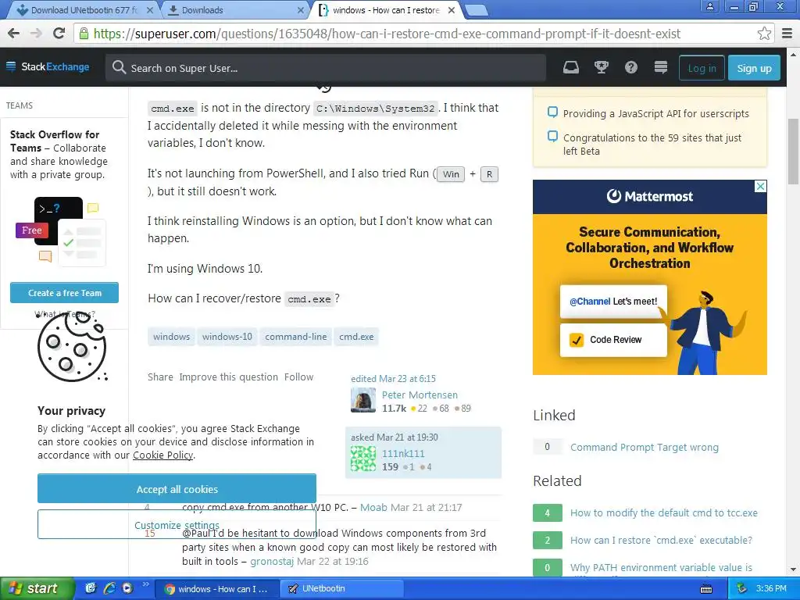Open 111nk111's identicon avatar
The image size is (800, 600).
[x=363, y=459]
